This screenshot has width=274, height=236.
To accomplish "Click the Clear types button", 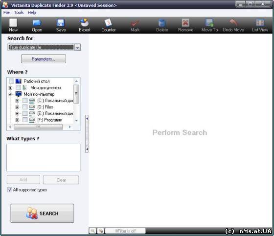I will (61, 180).
